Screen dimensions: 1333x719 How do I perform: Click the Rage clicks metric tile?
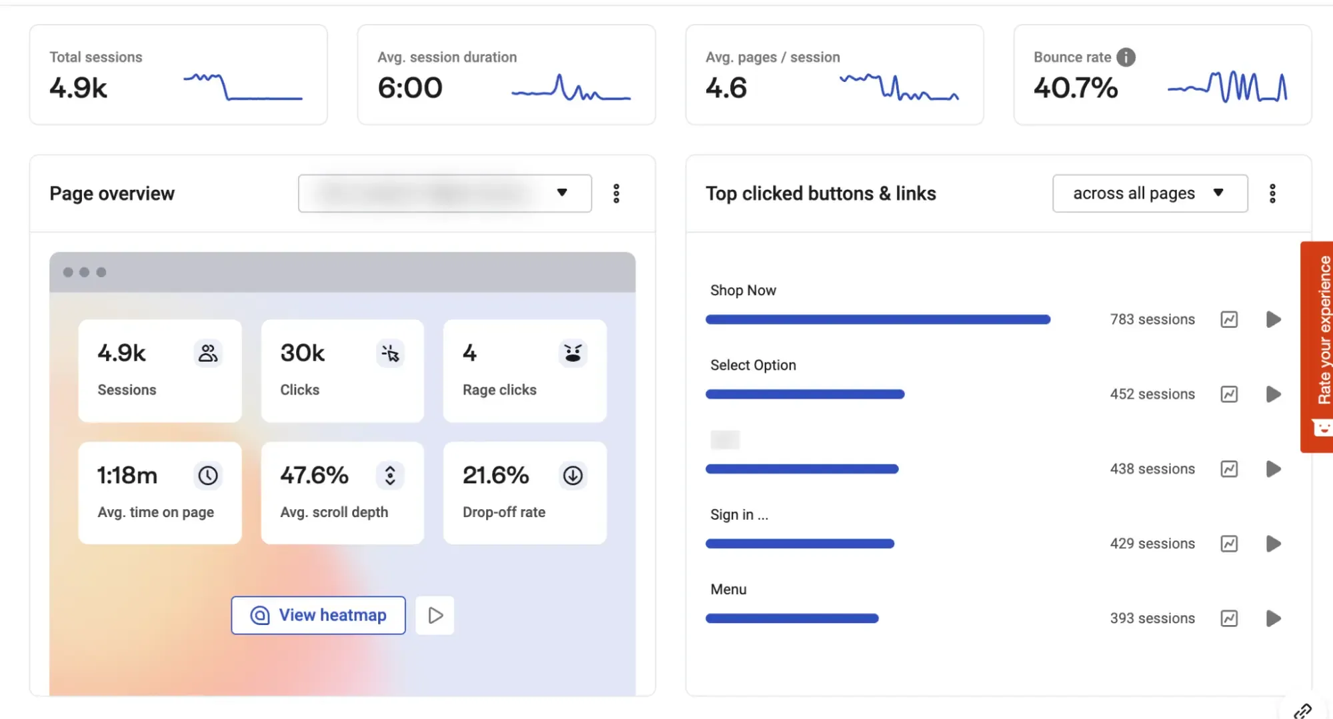tap(524, 370)
